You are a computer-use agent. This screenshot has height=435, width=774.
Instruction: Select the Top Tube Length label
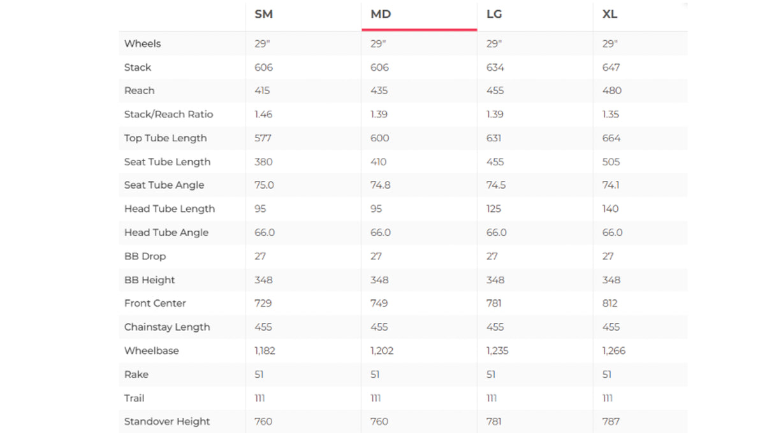pyautogui.click(x=165, y=138)
